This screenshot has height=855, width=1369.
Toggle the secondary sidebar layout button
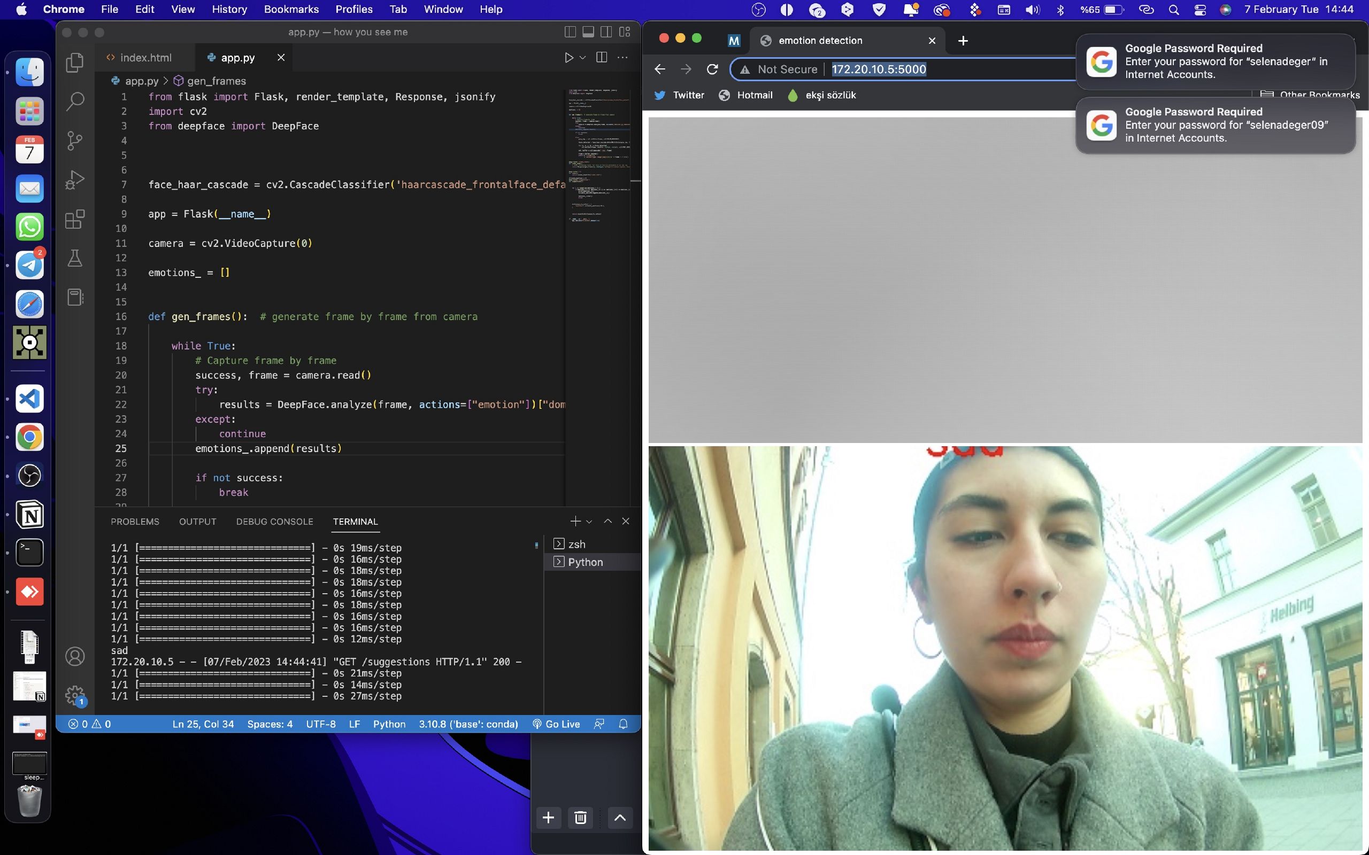pyautogui.click(x=606, y=32)
